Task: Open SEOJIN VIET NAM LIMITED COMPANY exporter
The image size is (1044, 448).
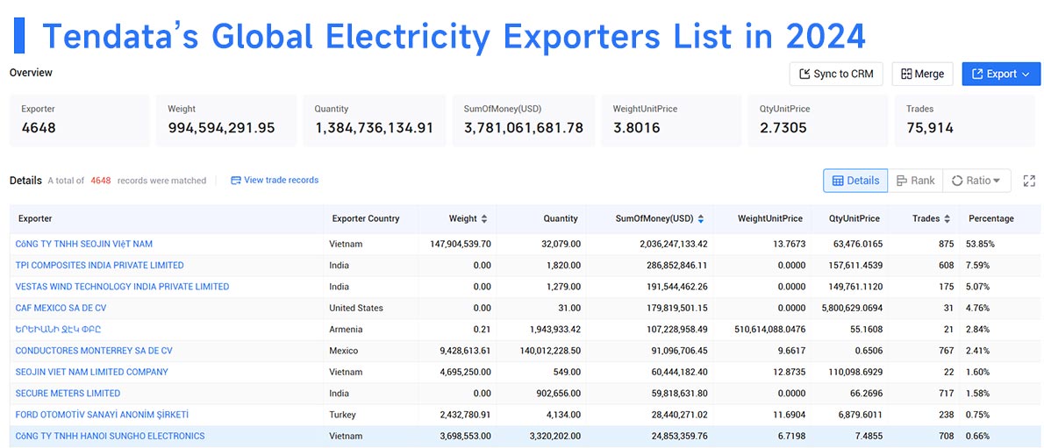Action: coord(92,372)
